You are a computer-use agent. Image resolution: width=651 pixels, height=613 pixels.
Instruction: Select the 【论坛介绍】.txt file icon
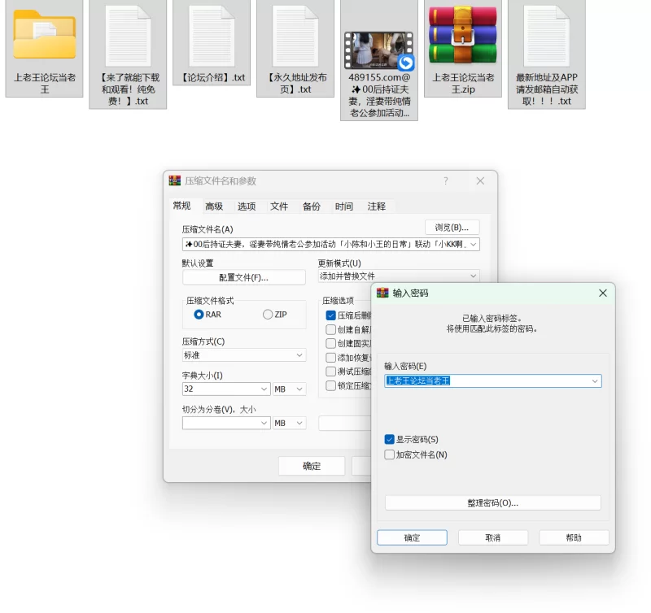pos(212,36)
